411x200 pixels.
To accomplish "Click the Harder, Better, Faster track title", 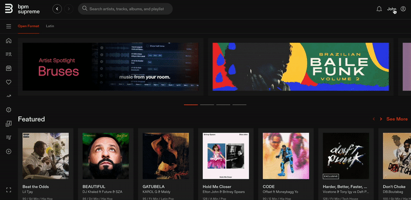I will tap(345, 187).
